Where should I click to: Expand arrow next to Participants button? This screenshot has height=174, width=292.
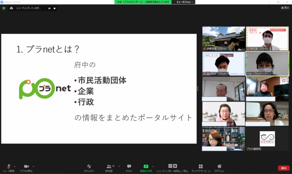pyautogui.click(x=119, y=167)
